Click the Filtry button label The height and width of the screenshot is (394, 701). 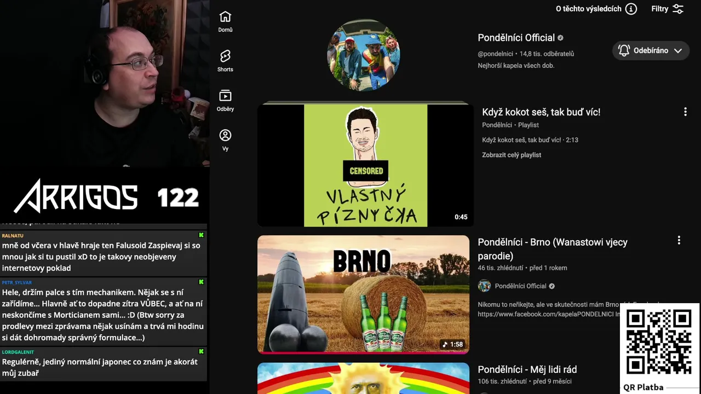pos(659,9)
